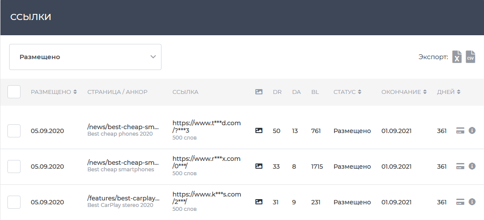Open /news/best-cheap-sm... page for Best cheap smartphones
This screenshot has height=220, width=484.
(x=123, y=163)
